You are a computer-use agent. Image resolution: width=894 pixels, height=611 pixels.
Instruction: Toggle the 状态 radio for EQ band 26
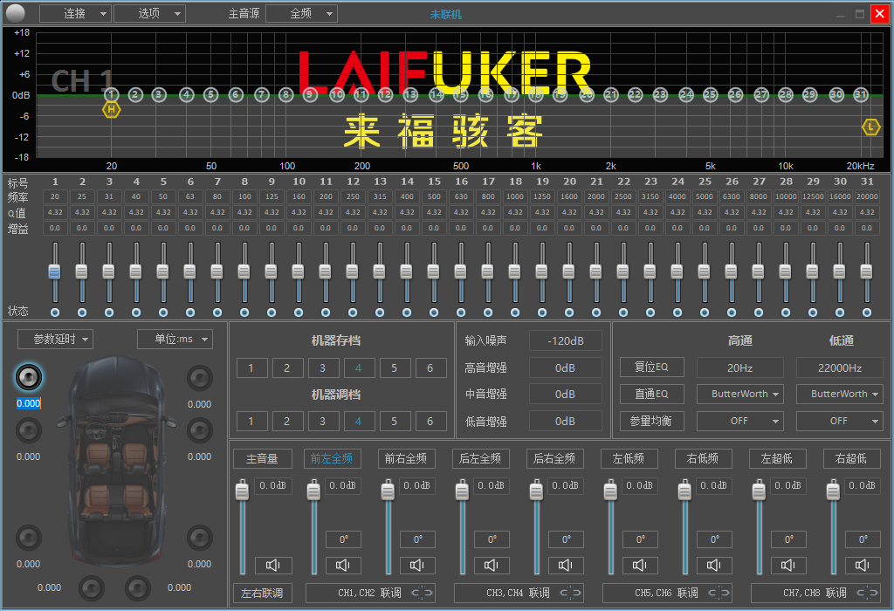pos(732,312)
